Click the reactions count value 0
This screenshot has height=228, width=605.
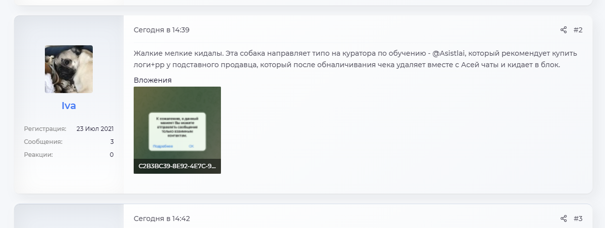click(112, 155)
